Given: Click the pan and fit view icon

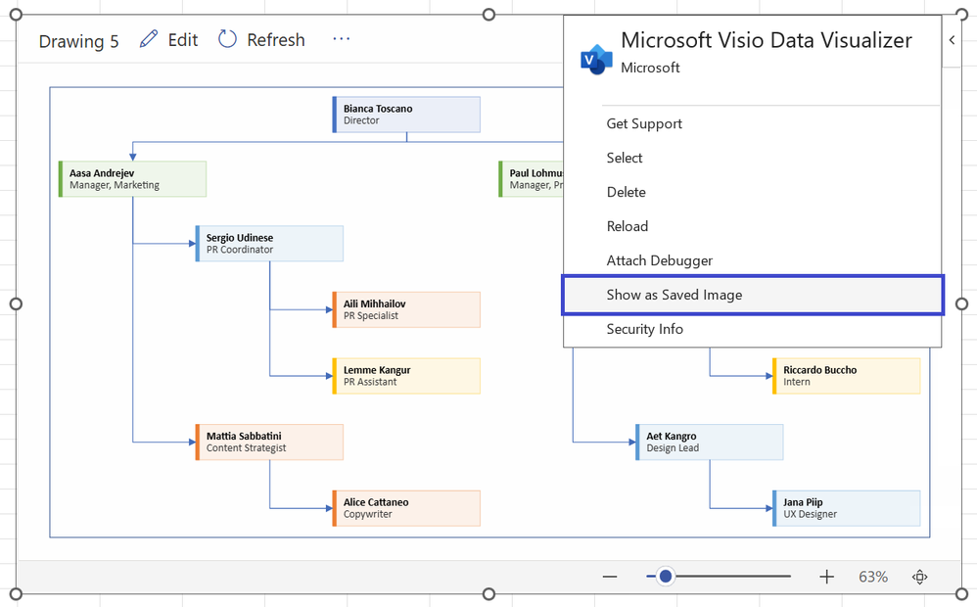Looking at the screenshot, I should point(919,577).
